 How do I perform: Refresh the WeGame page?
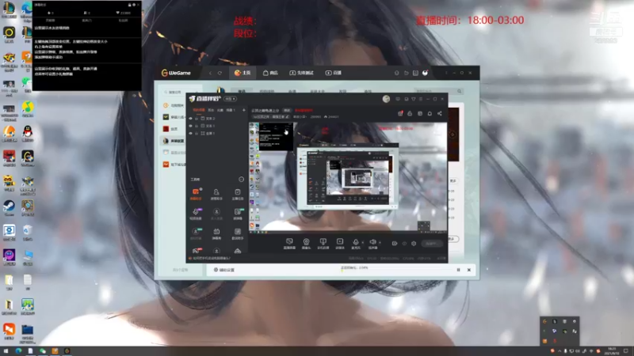click(220, 73)
